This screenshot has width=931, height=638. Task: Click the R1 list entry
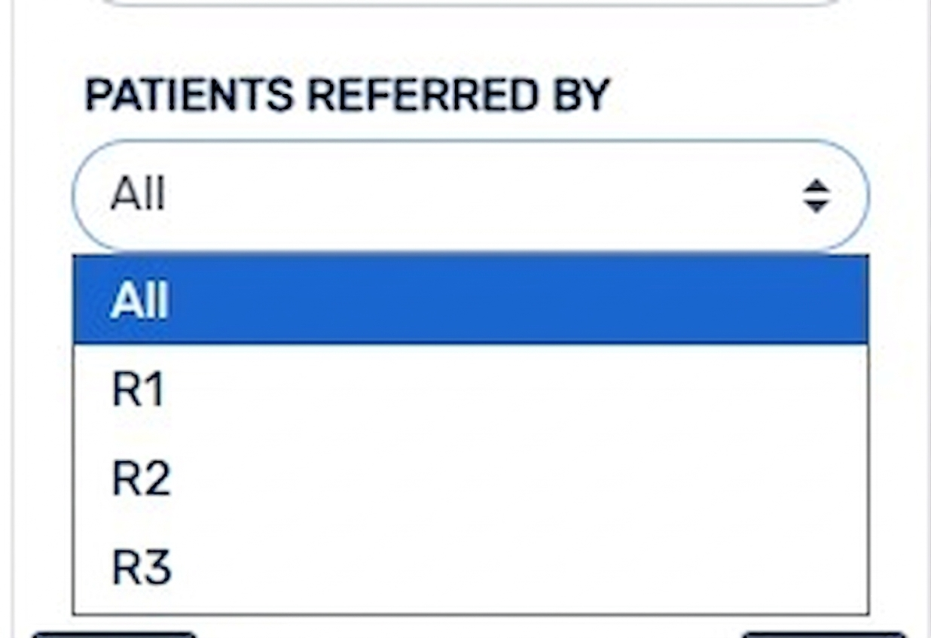click(x=138, y=390)
